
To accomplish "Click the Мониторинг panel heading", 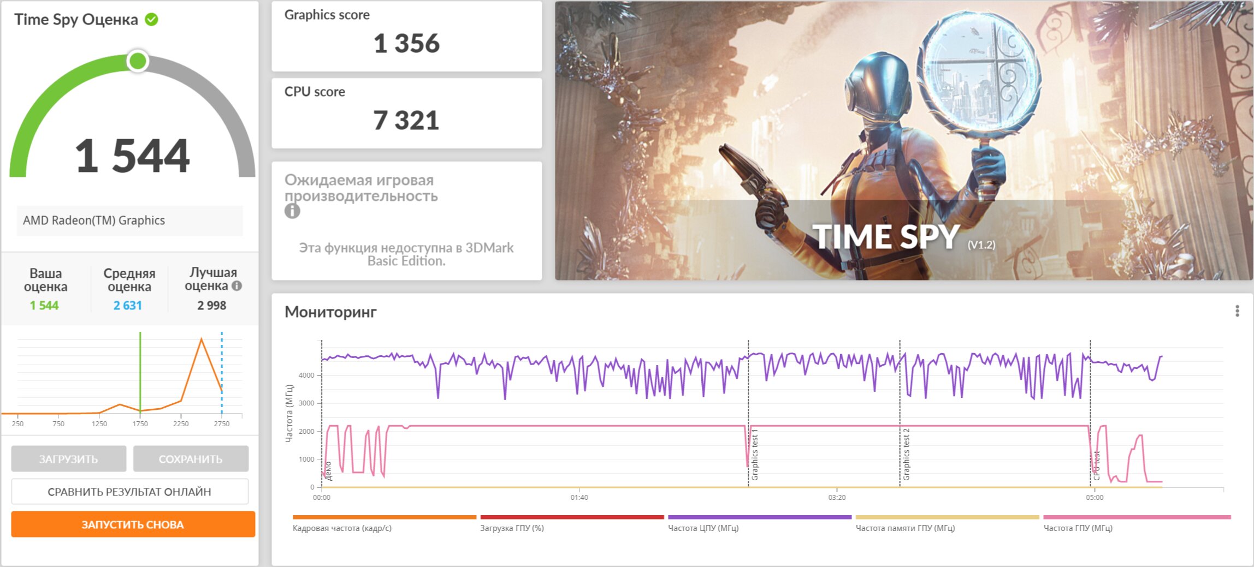I will coord(330,312).
